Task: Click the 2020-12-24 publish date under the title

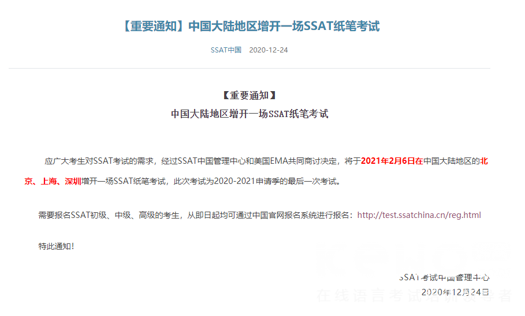Action: coord(268,50)
